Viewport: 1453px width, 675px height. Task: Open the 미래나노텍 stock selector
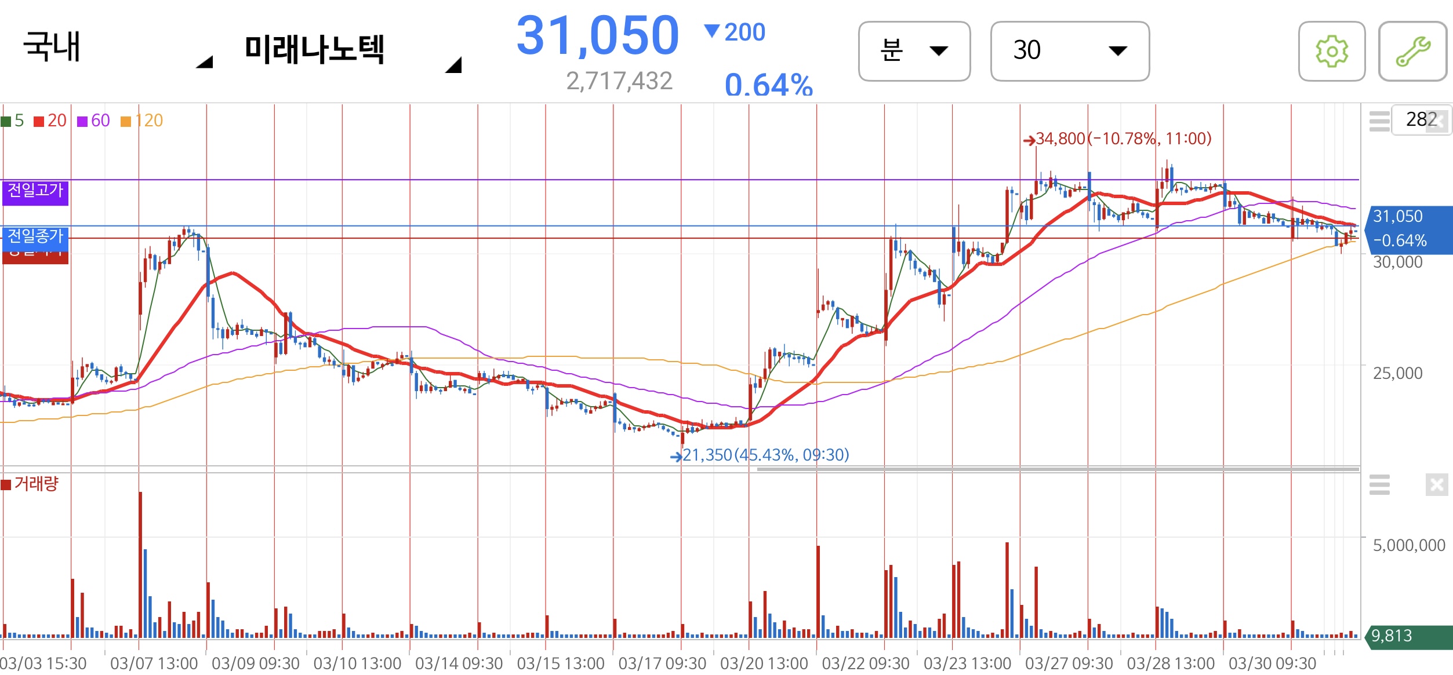pos(353,50)
